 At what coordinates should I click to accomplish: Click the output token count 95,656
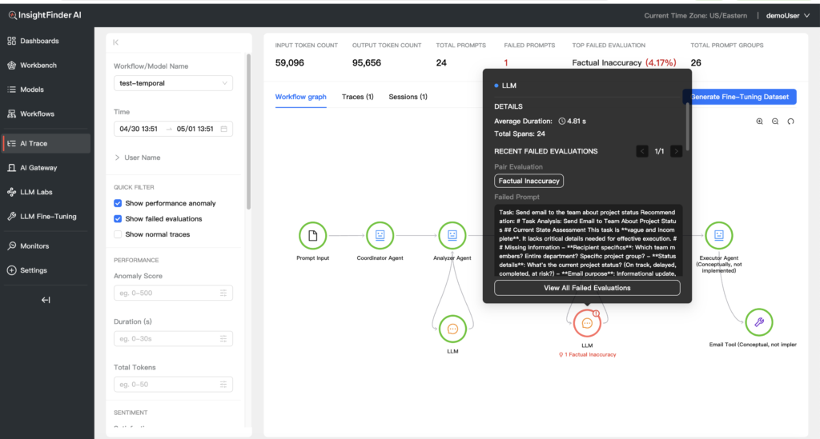367,62
